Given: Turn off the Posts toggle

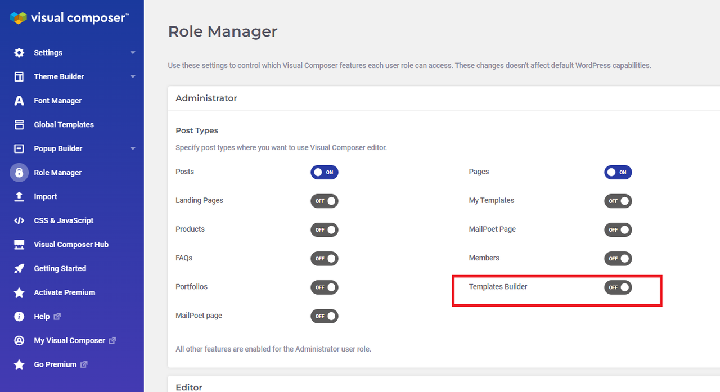Looking at the screenshot, I should pyautogui.click(x=325, y=172).
